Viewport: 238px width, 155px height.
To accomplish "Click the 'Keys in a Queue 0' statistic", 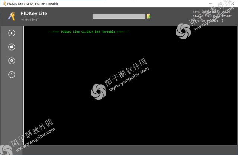I will (208, 20).
